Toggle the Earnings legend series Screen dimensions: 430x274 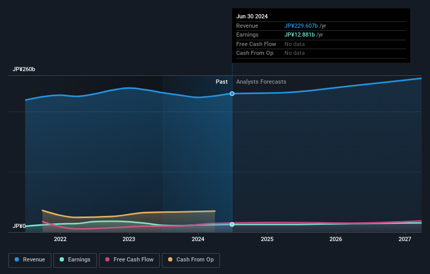click(x=75, y=260)
